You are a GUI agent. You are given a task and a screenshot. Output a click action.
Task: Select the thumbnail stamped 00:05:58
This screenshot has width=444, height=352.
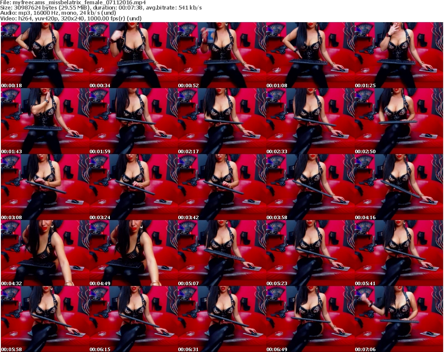(45, 319)
